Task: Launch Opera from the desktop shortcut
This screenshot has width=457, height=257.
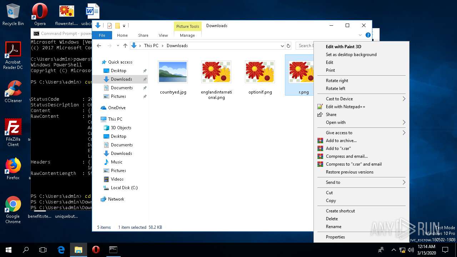Action: 40,14
